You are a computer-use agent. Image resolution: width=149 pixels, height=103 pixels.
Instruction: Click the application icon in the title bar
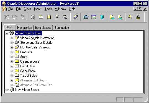click(4, 4)
